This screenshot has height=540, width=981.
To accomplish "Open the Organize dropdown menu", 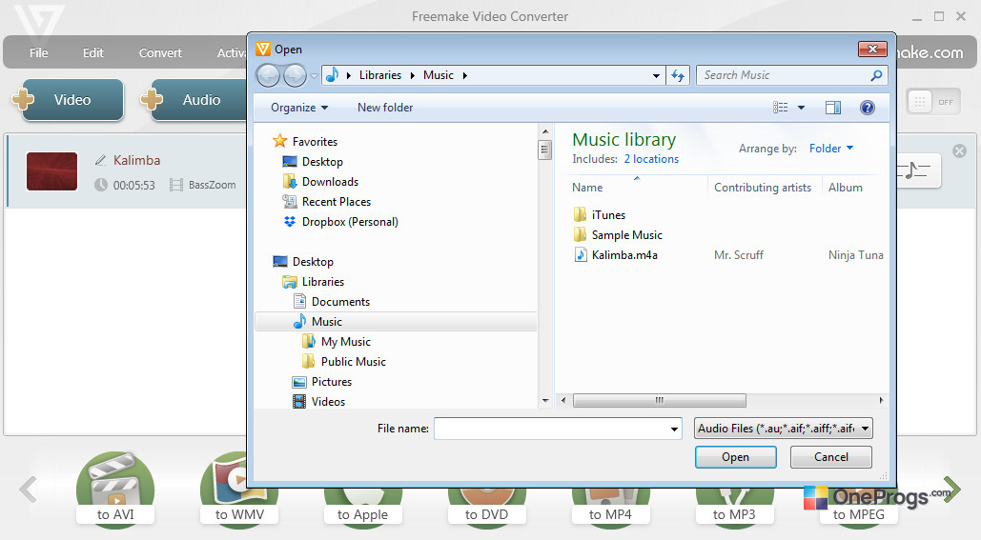I will [299, 108].
